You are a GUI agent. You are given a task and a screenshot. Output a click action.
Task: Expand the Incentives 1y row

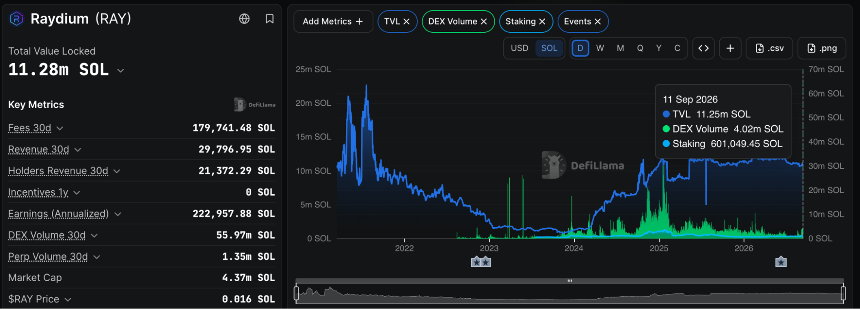[77, 193]
